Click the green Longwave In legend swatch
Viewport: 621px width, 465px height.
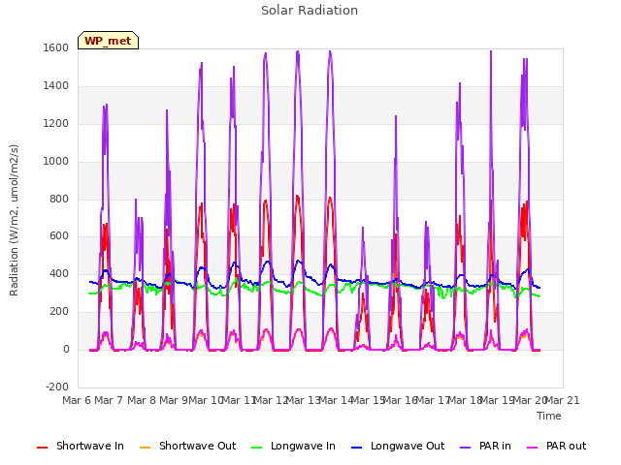256,448
